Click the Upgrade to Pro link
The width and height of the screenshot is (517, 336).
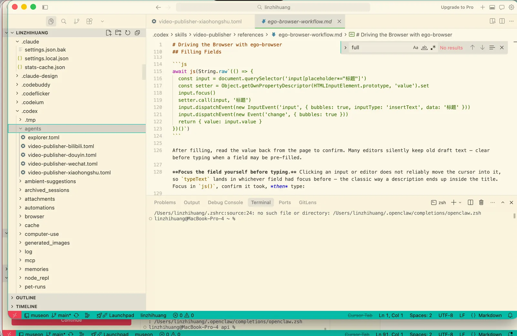457,7
